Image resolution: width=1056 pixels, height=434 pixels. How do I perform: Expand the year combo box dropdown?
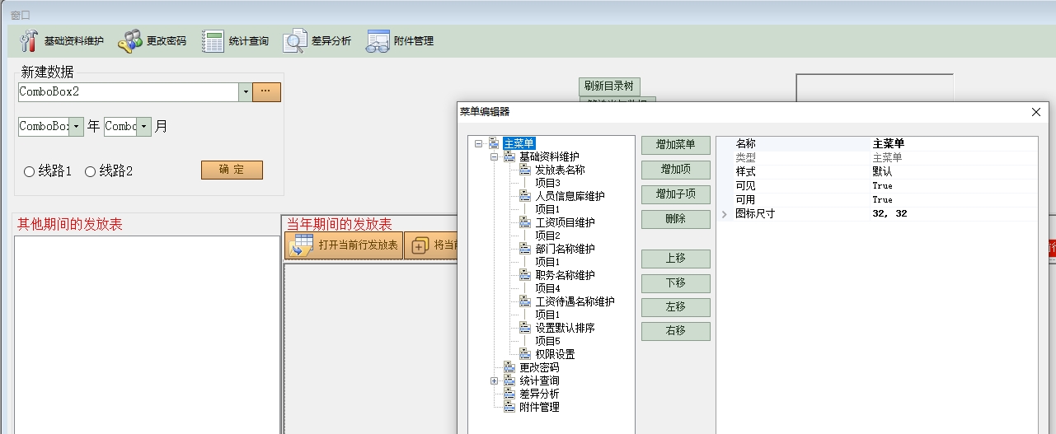tap(77, 127)
